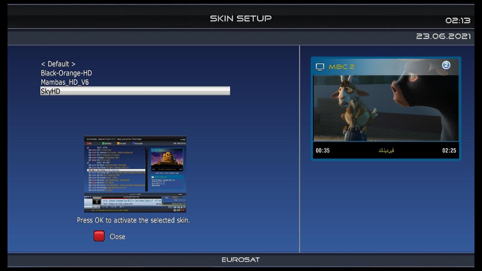Click the 02:25 programme end time

click(449, 151)
